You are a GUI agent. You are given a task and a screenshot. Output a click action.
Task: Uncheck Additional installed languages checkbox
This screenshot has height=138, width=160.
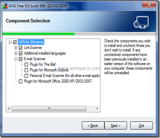point(21,53)
